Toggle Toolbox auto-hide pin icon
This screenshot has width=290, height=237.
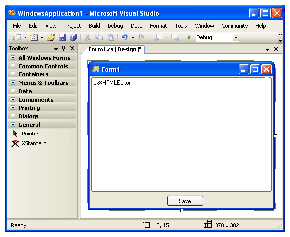pos(64,48)
